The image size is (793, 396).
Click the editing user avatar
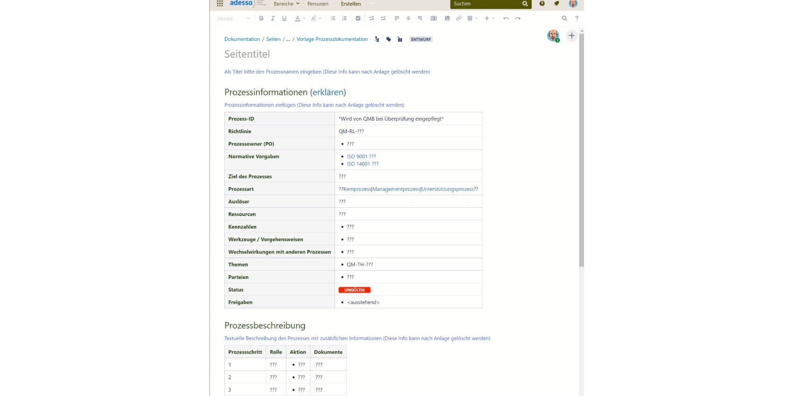(x=553, y=36)
